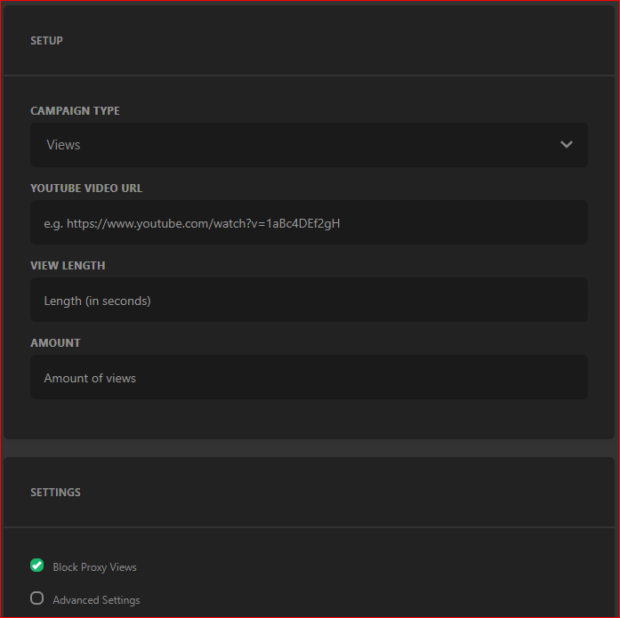The image size is (620, 618).
Task: Focus the YouTube Video URL field
Action: coord(308,222)
